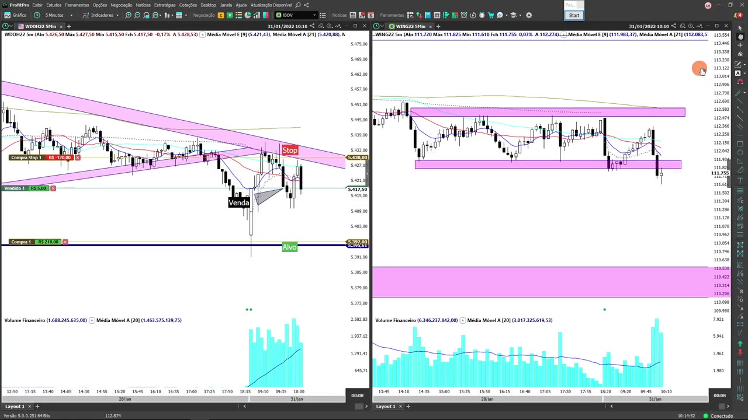Click the shopping cart icon in Ferramentas toolbar

[491, 15]
